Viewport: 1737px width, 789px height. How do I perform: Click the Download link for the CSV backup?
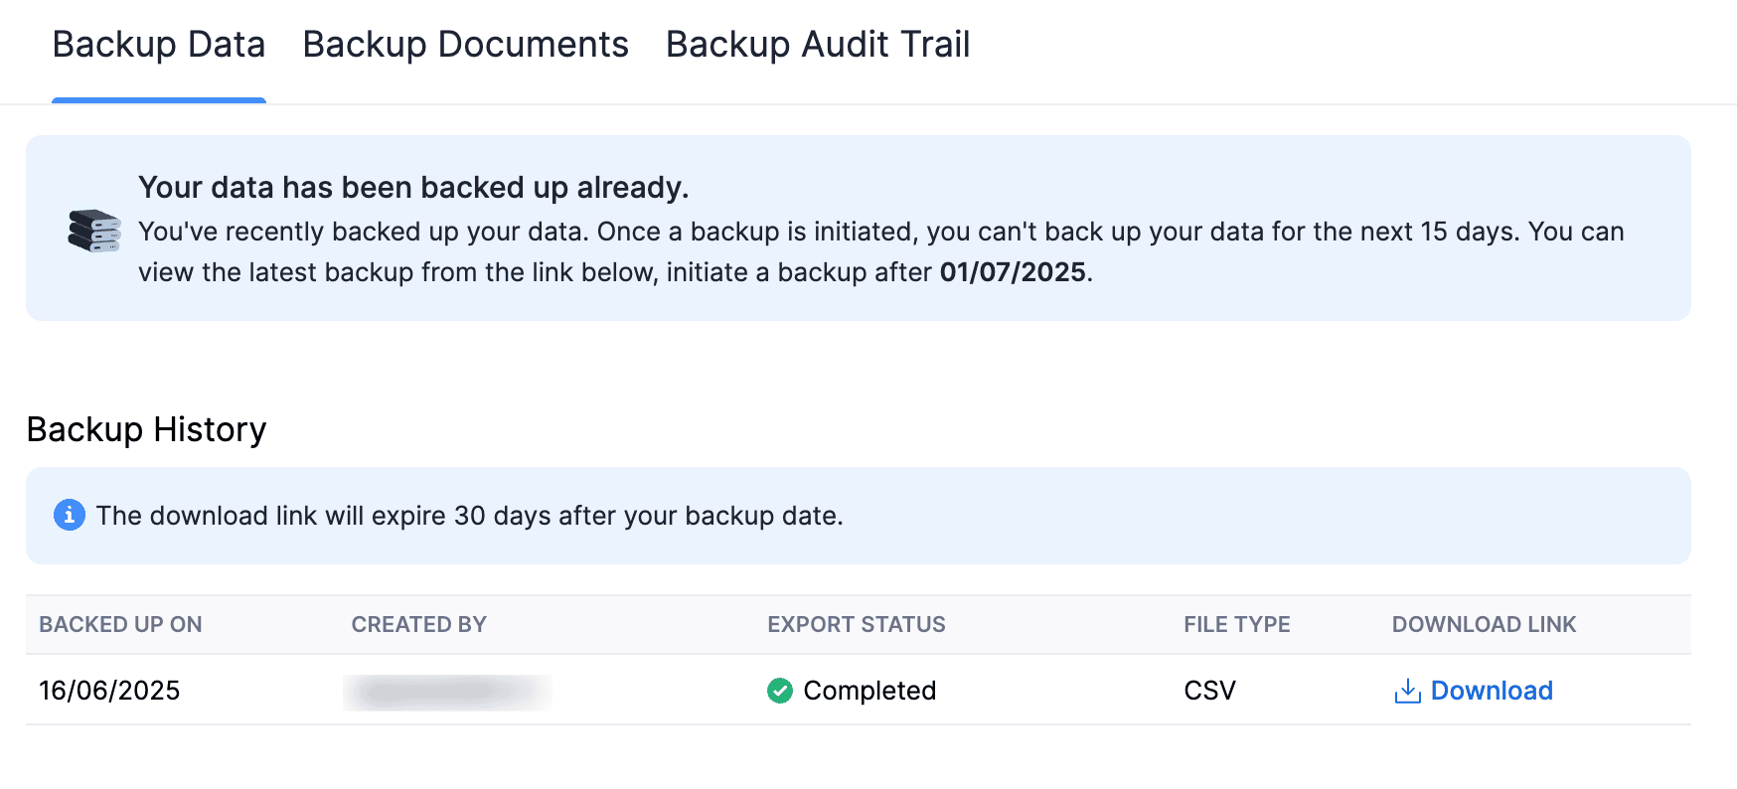coord(1494,690)
